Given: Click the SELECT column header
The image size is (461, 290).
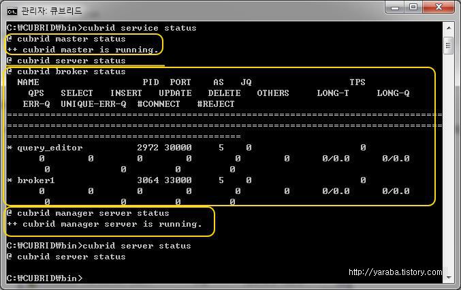Looking at the screenshot, I should 77,93.
